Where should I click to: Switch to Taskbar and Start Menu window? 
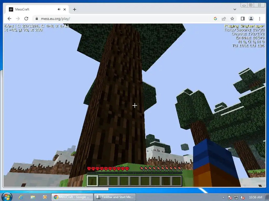(115, 197)
